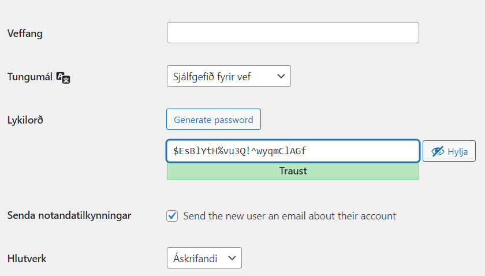Click the Generate password button

(214, 119)
